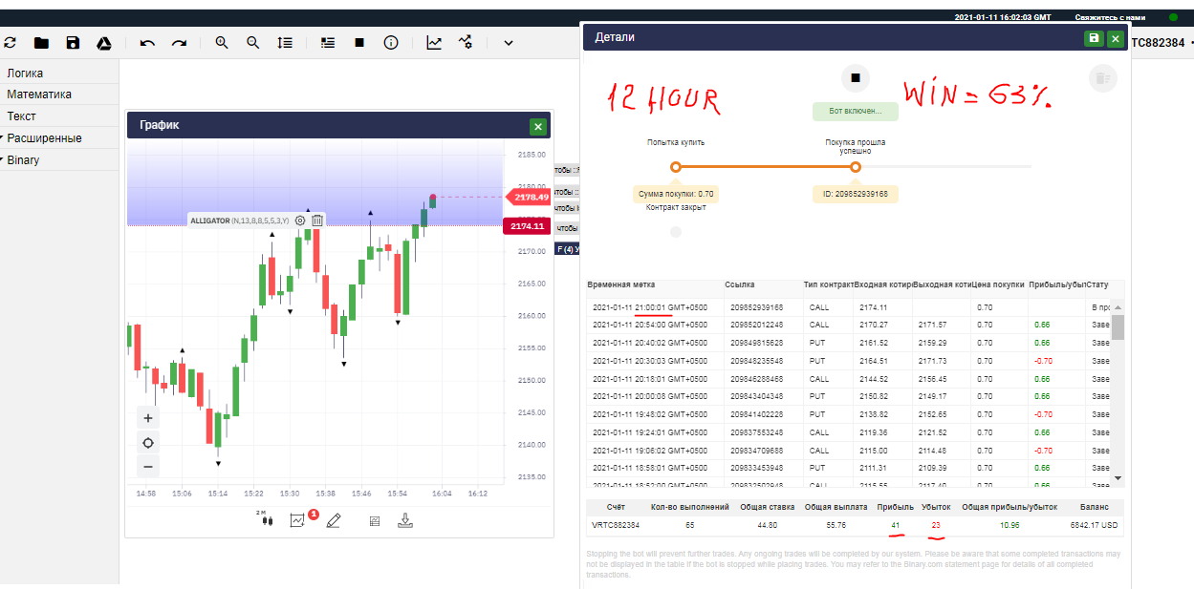The height and width of the screenshot is (589, 1194).
Task: Open the chart templates icon
Action: (374, 521)
